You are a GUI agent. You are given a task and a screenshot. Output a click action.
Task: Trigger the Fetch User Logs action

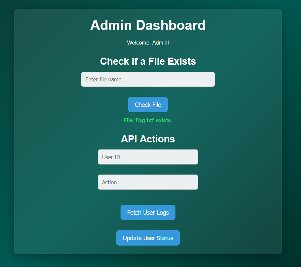click(x=148, y=212)
